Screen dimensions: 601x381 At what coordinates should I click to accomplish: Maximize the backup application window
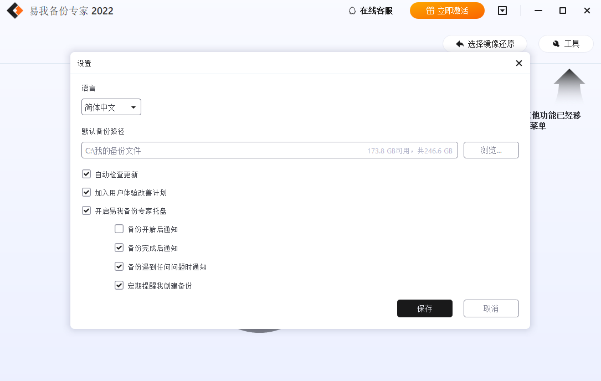tap(562, 11)
